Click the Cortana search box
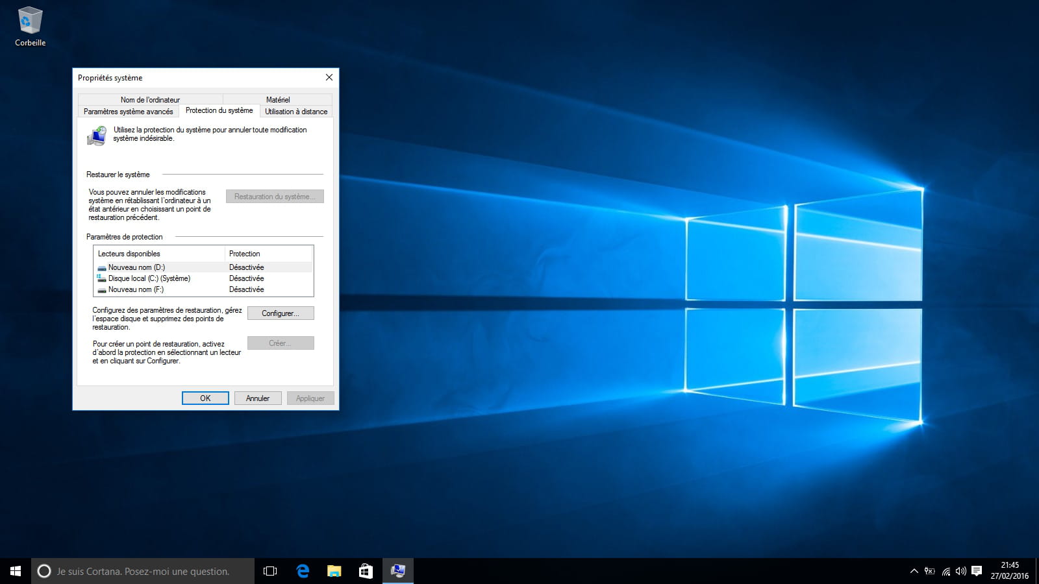The height and width of the screenshot is (584, 1039). tap(143, 571)
